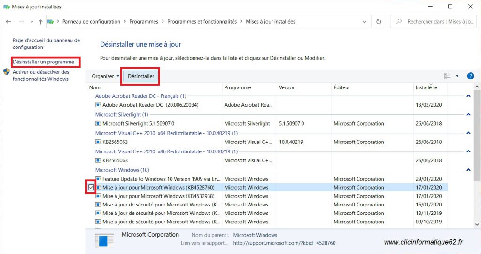Viewport: 481px width, 254px height.
Task: Click the Microsoft Windows (10) group header
Action: pyautogui.click(x=122, y=170)
